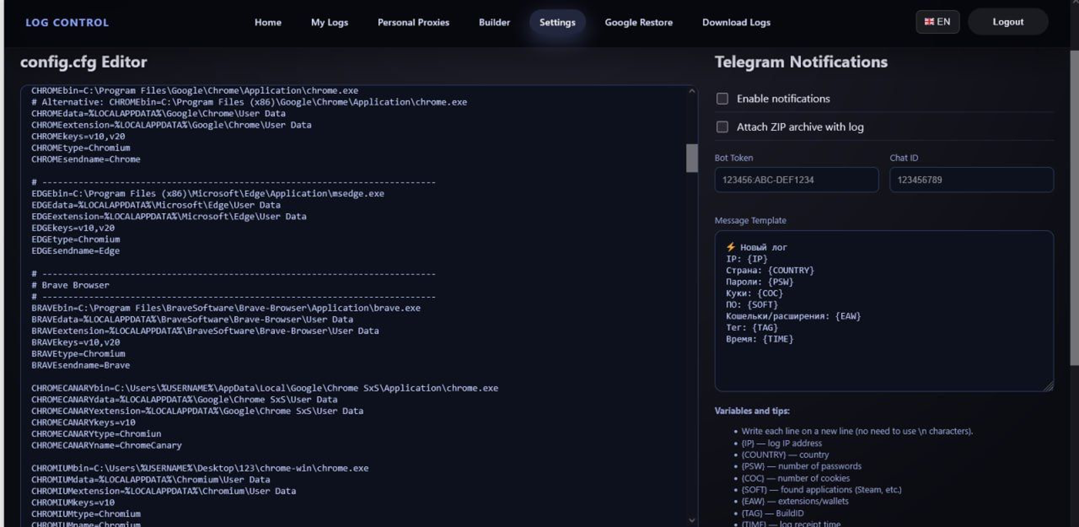Switch to the Builder tab

coord(494,22)
